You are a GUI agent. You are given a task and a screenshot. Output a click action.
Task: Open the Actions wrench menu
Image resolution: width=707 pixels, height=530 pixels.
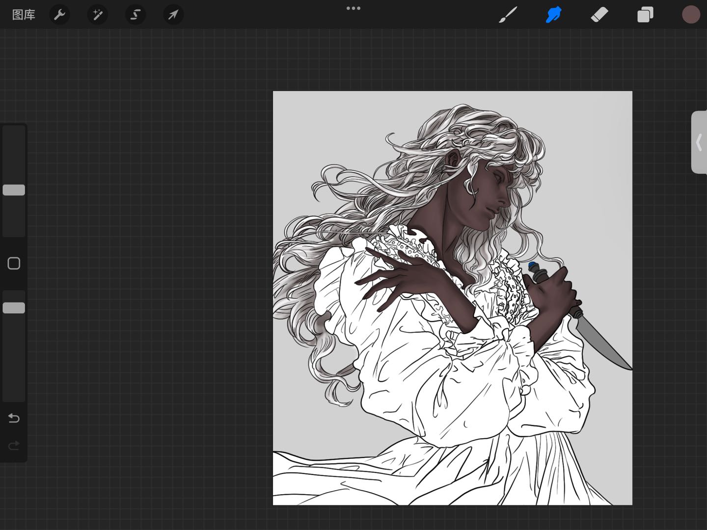[x=59, y=15]
